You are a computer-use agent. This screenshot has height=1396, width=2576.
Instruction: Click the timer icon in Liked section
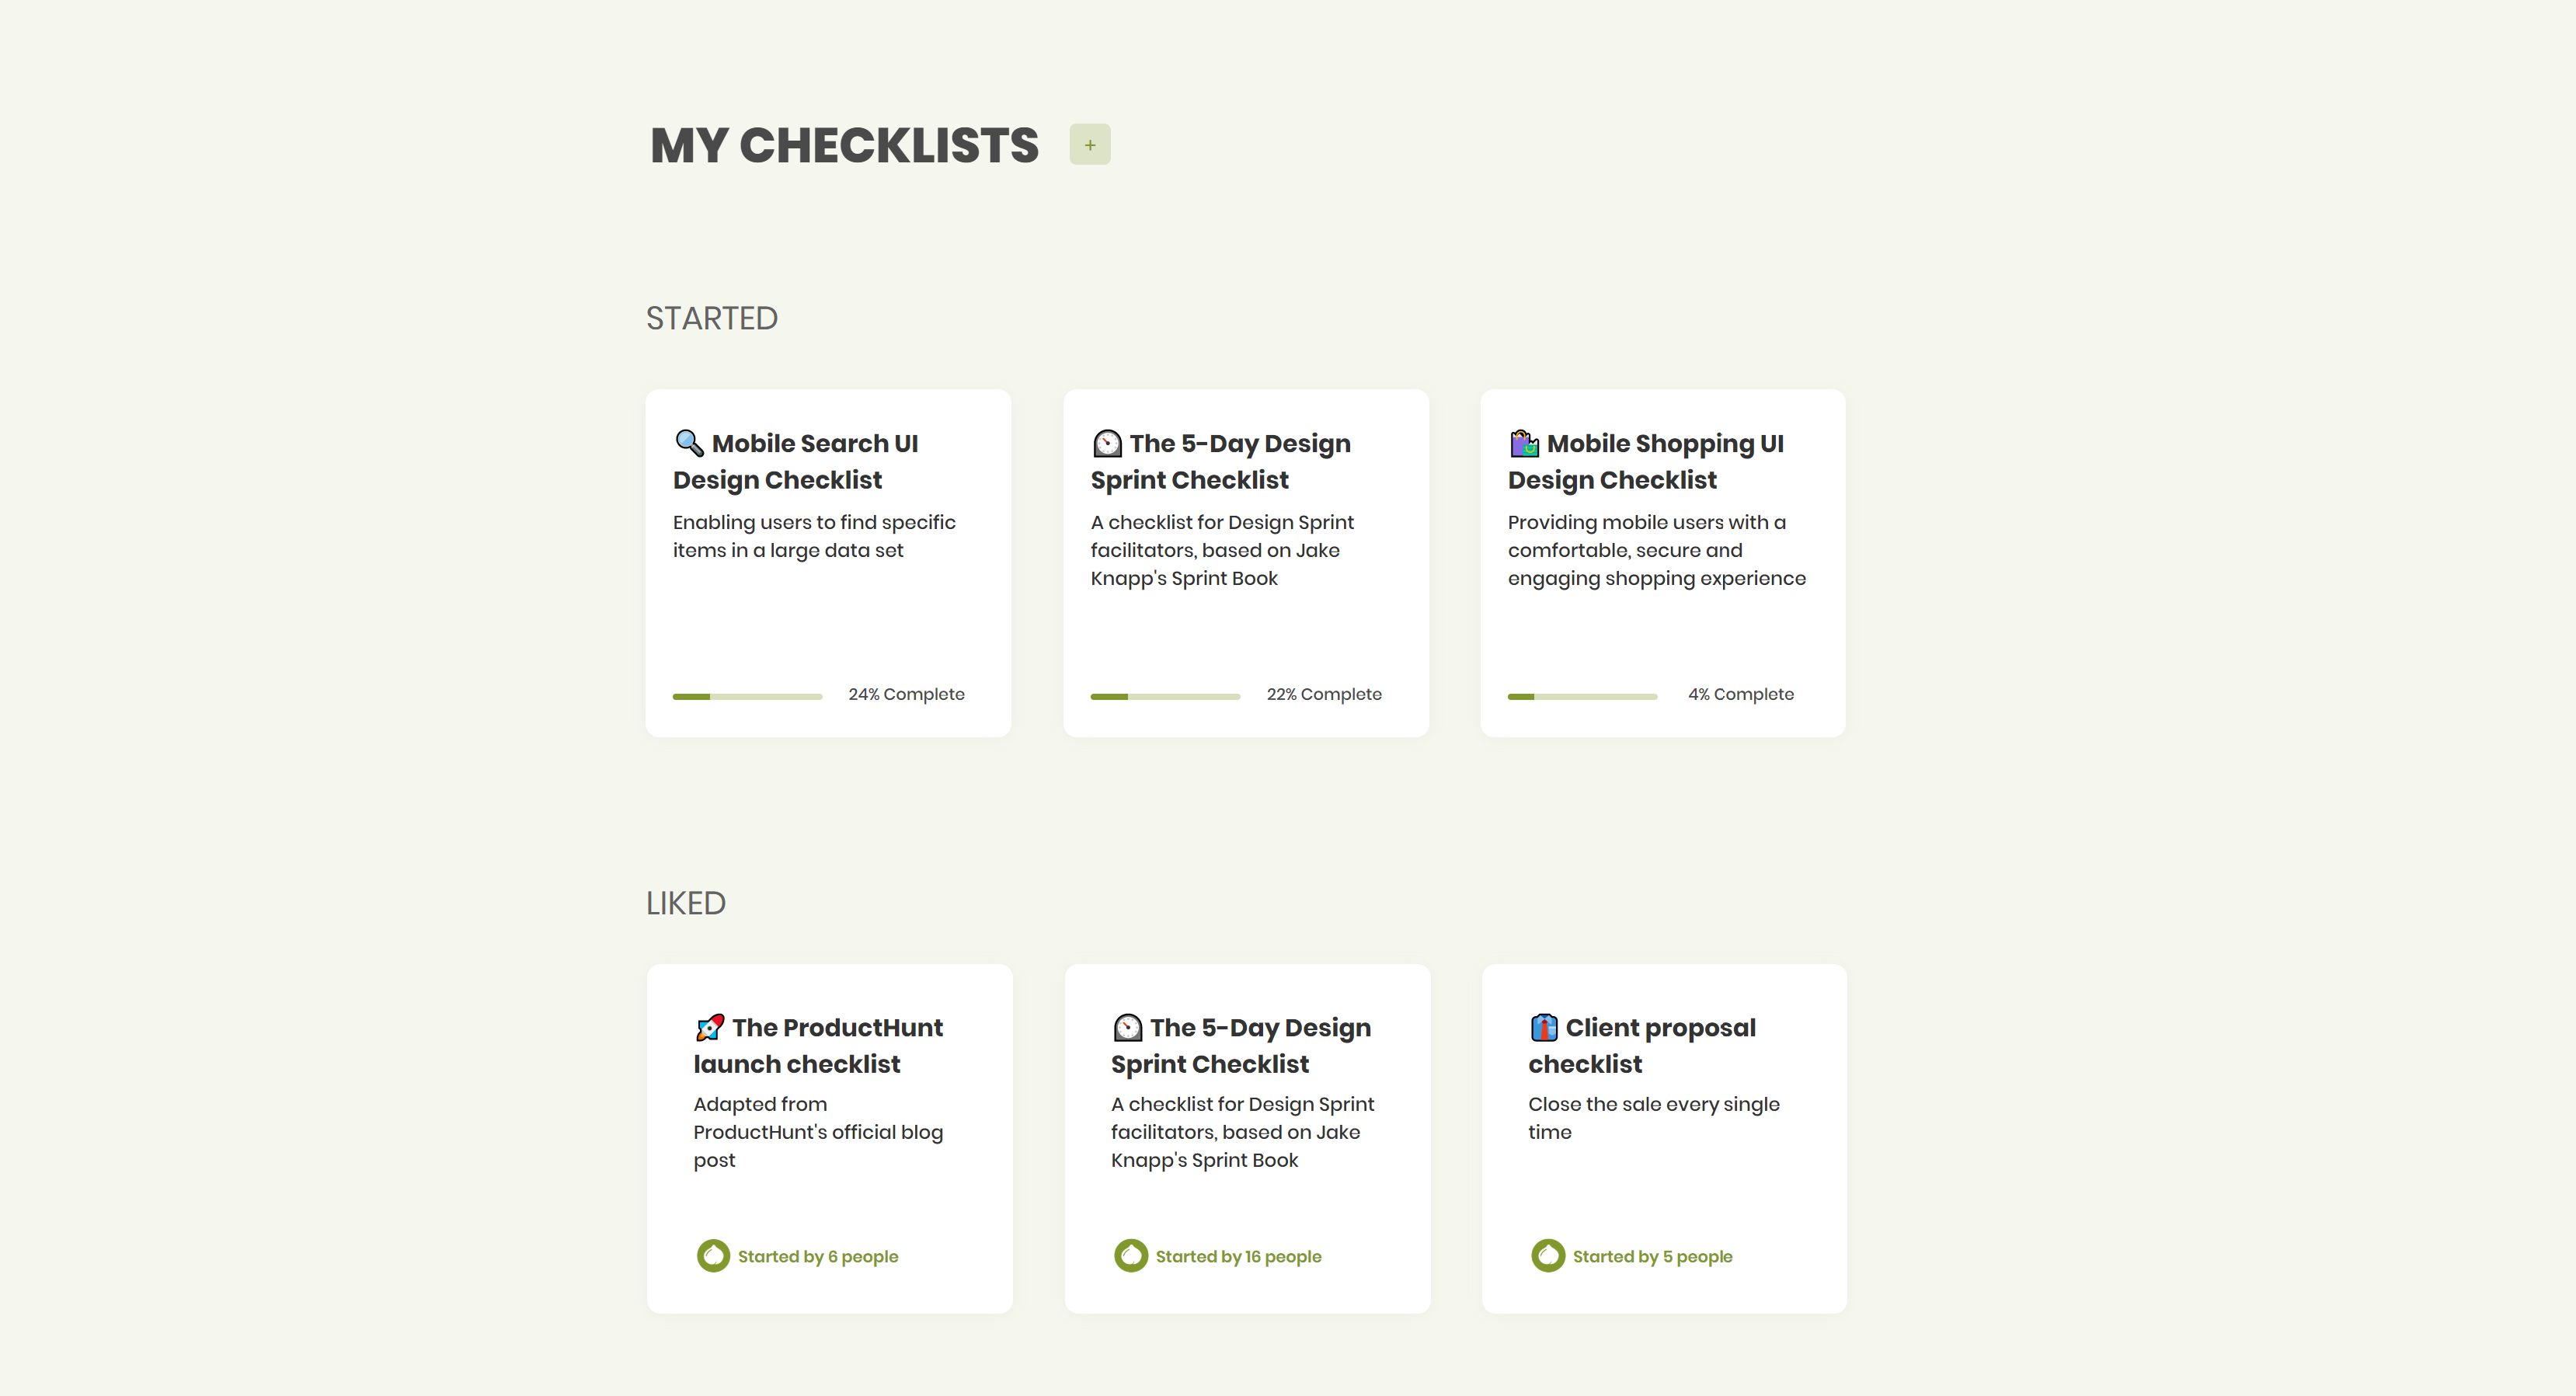(x=1127, y=1027)
